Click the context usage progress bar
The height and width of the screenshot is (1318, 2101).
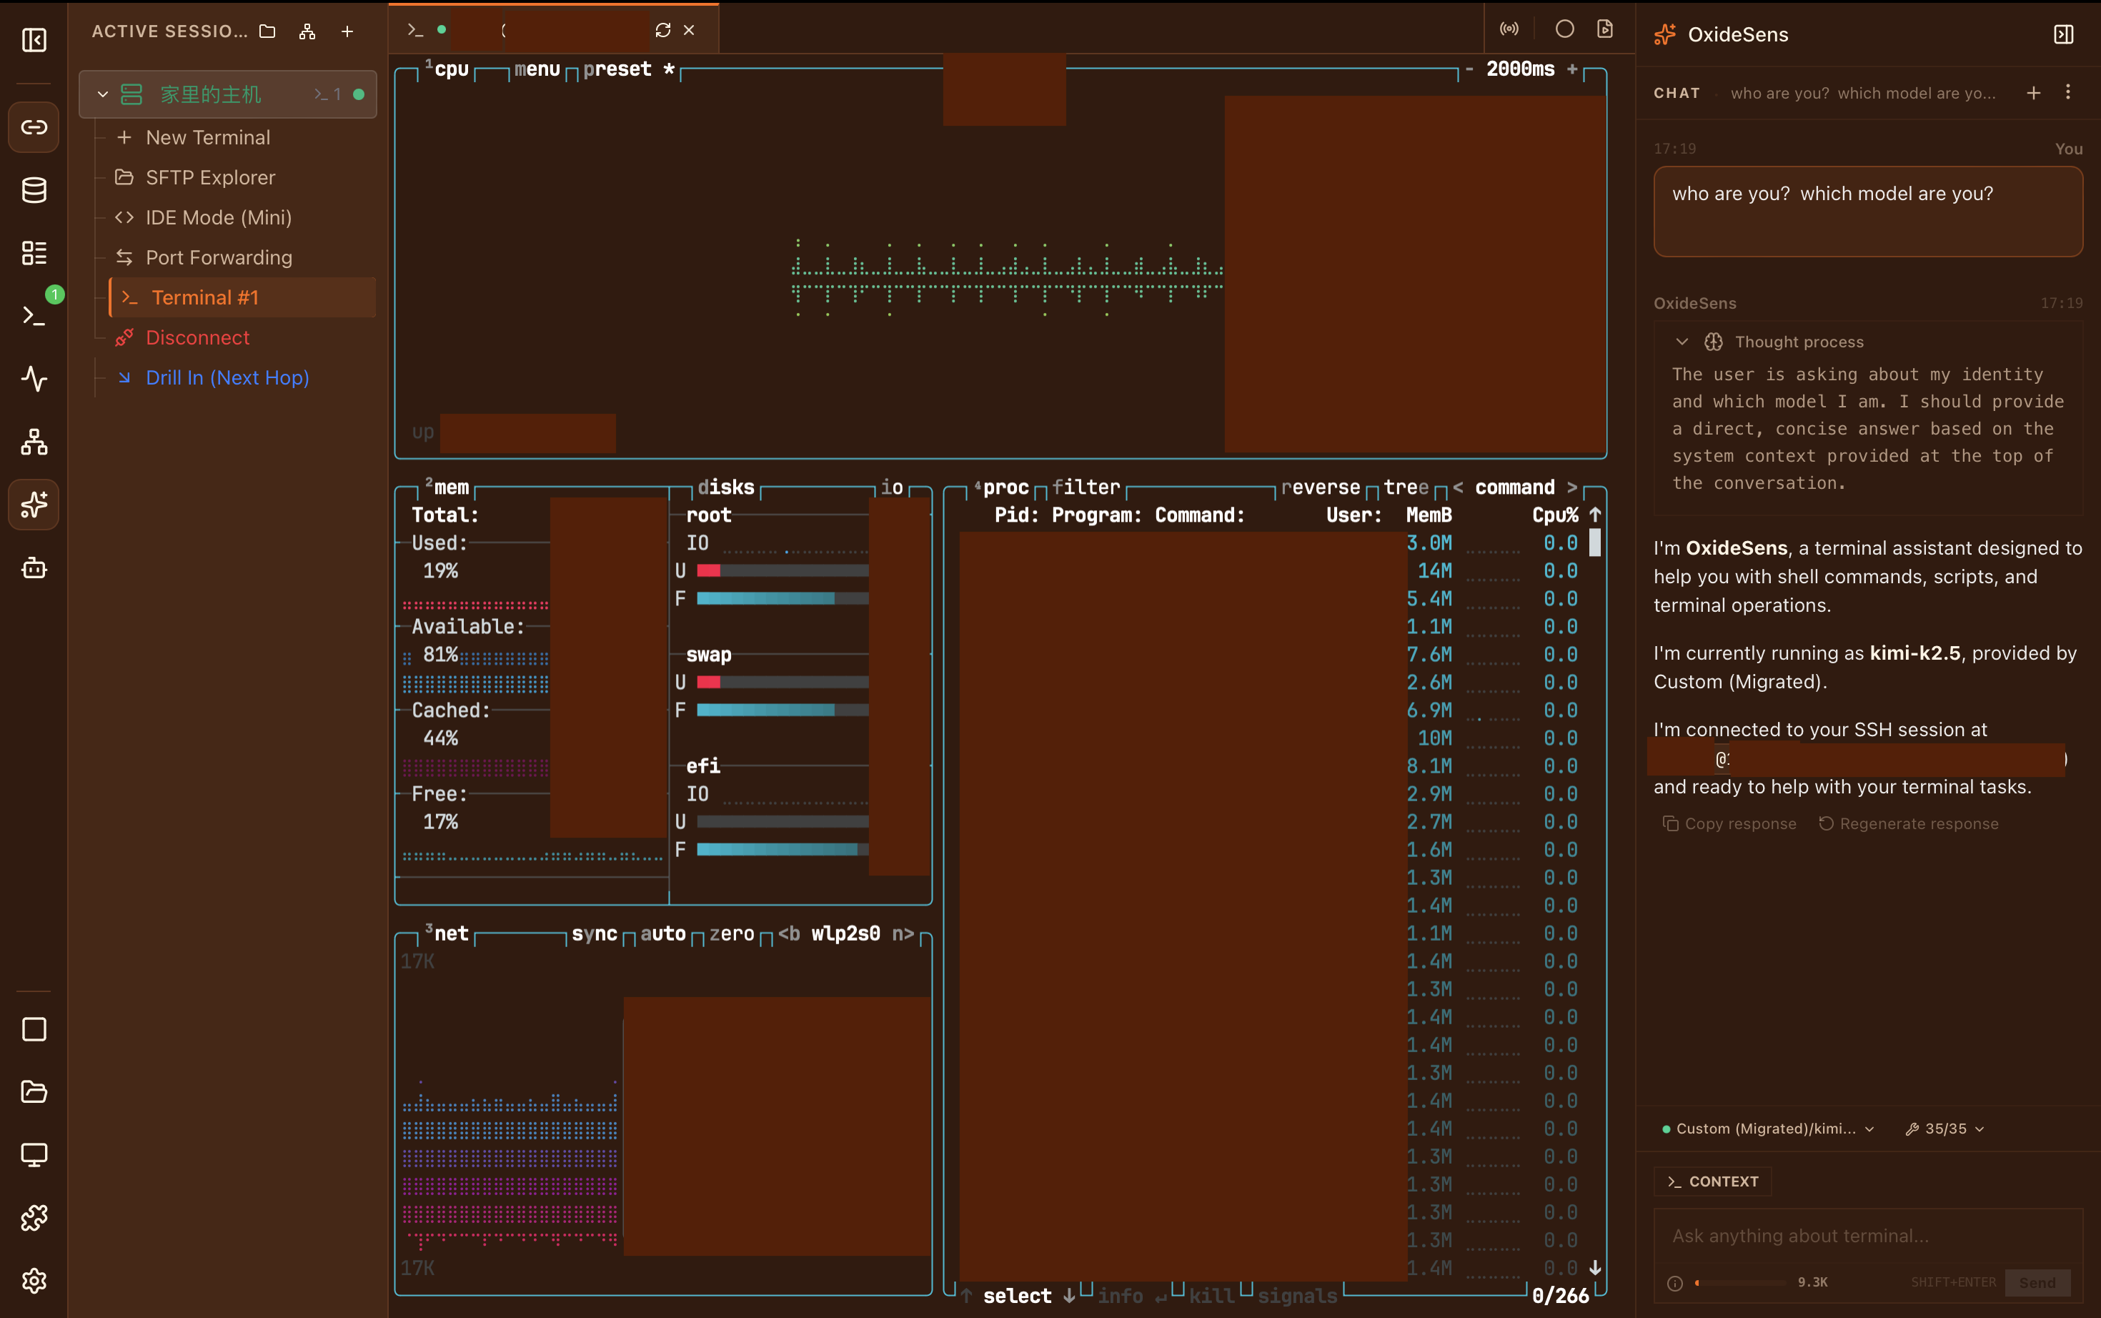[1740, 1282]
